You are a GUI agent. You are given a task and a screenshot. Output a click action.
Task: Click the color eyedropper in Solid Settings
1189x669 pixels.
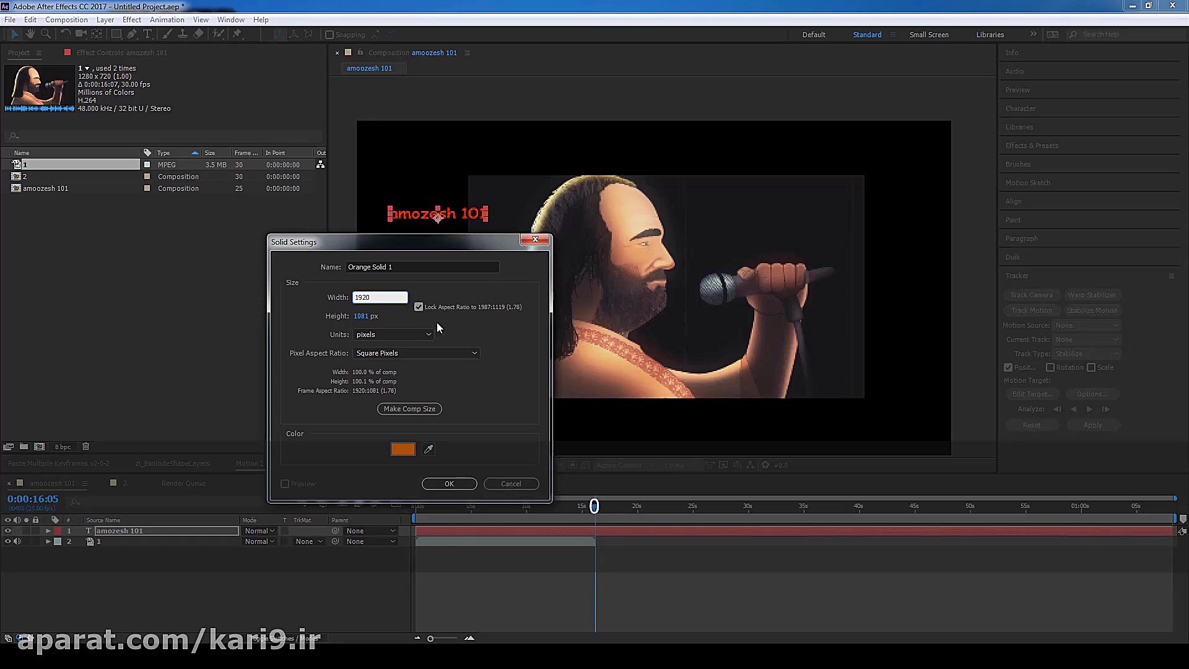pyautogui.click(x=429, y=449)
